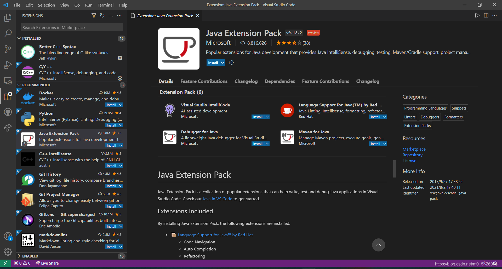
Task: Open Run and Debug view
Action: pos(8,65)
